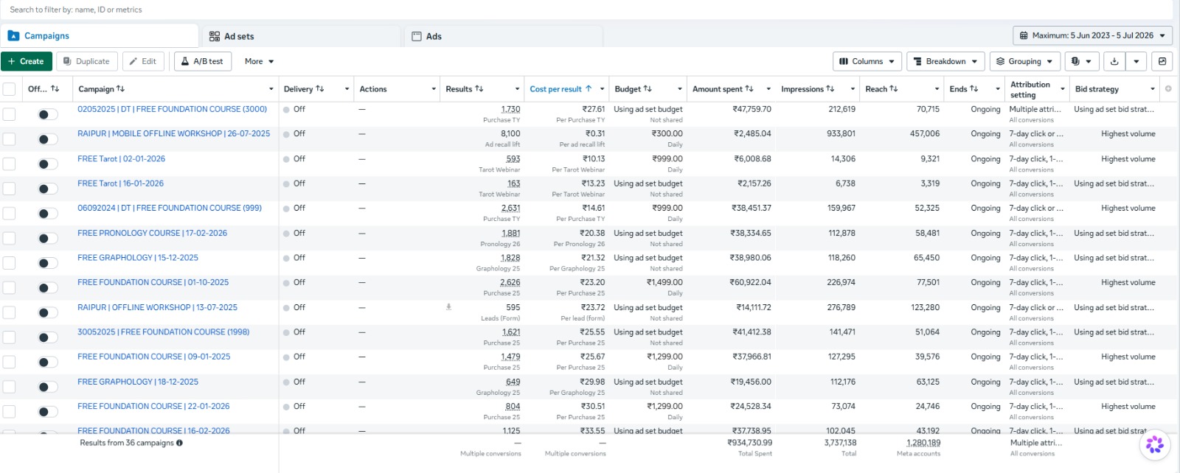The image size is (1180, 473).
Task: Toggle on FREE PRONOLOGY COURSE campaign
Action: click(48, 238)
